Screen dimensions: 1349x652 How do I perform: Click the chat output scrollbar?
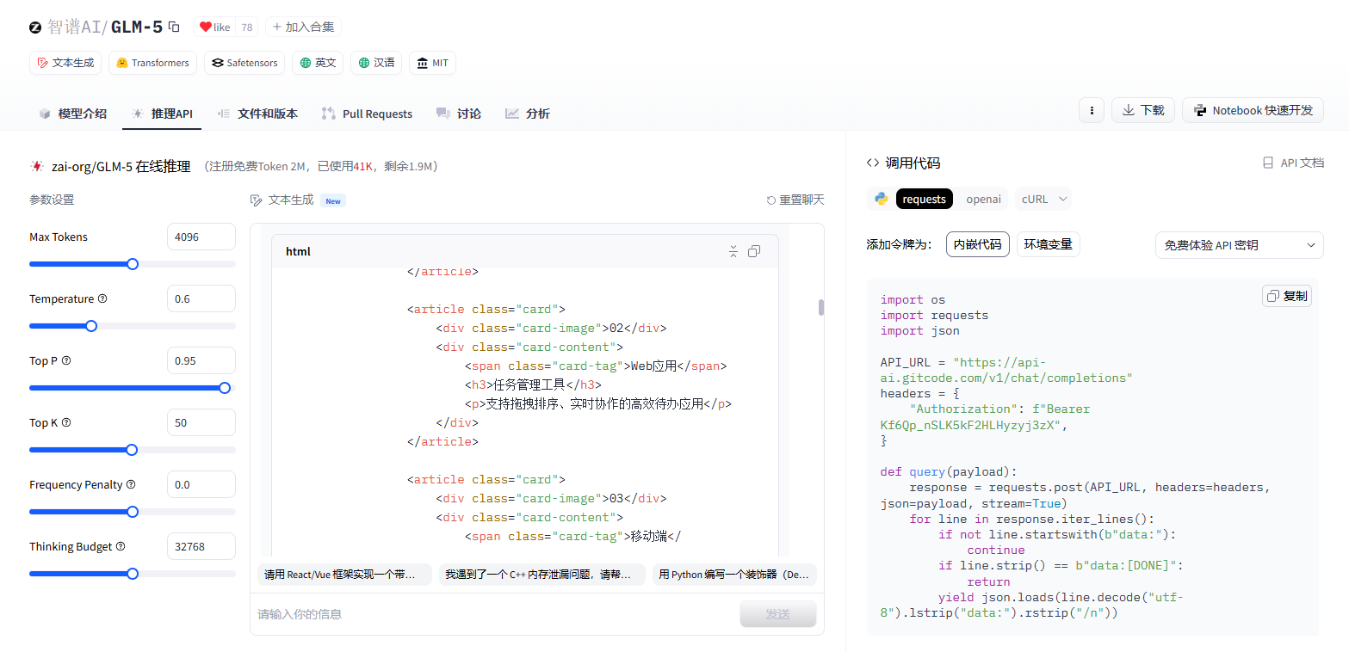(821, 307)
